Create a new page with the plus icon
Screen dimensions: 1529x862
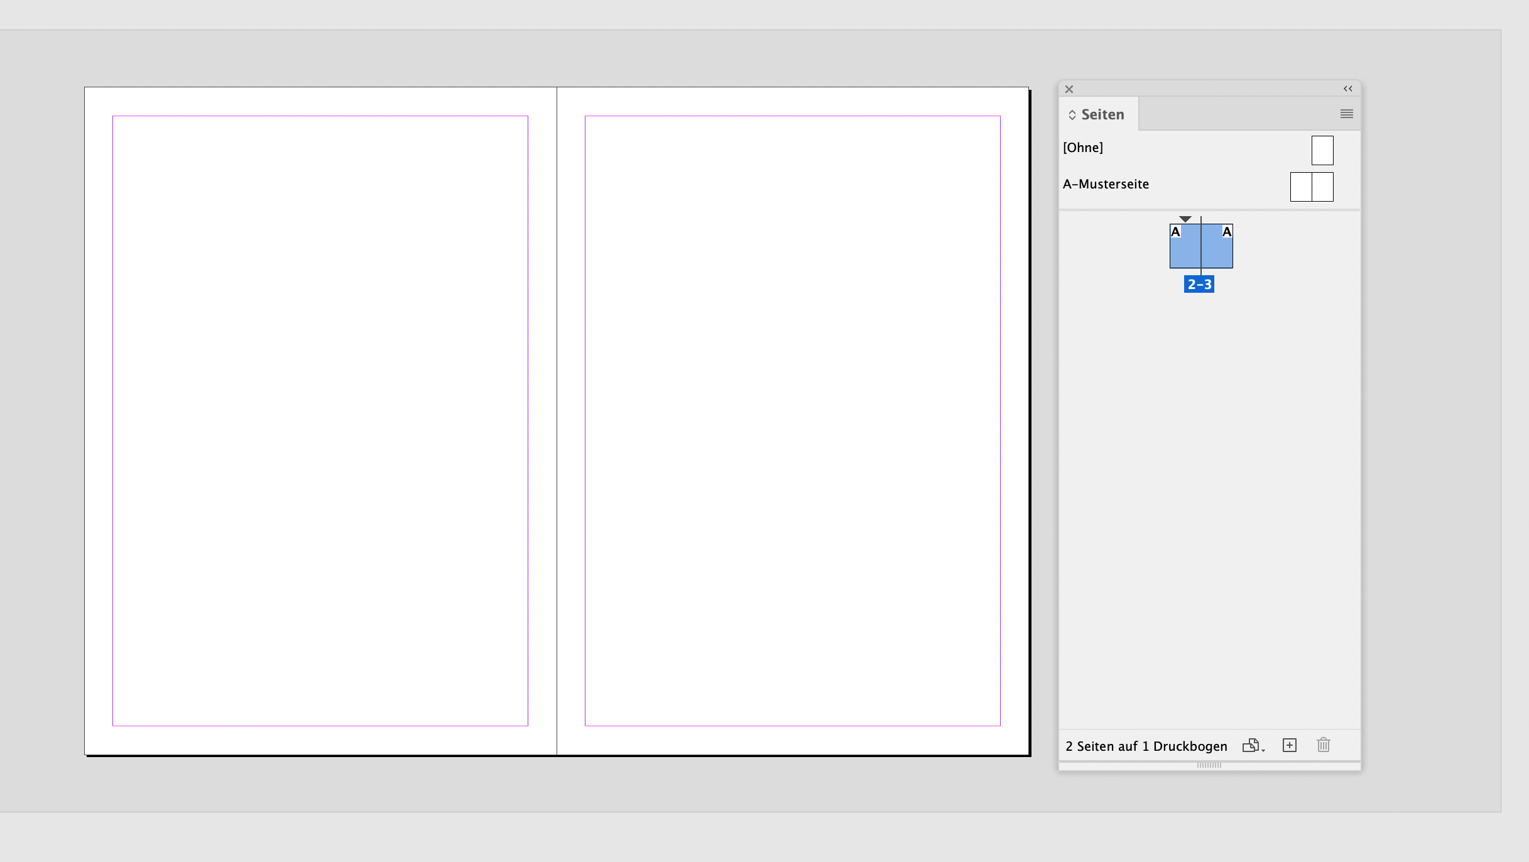(x=1290, y=745)
